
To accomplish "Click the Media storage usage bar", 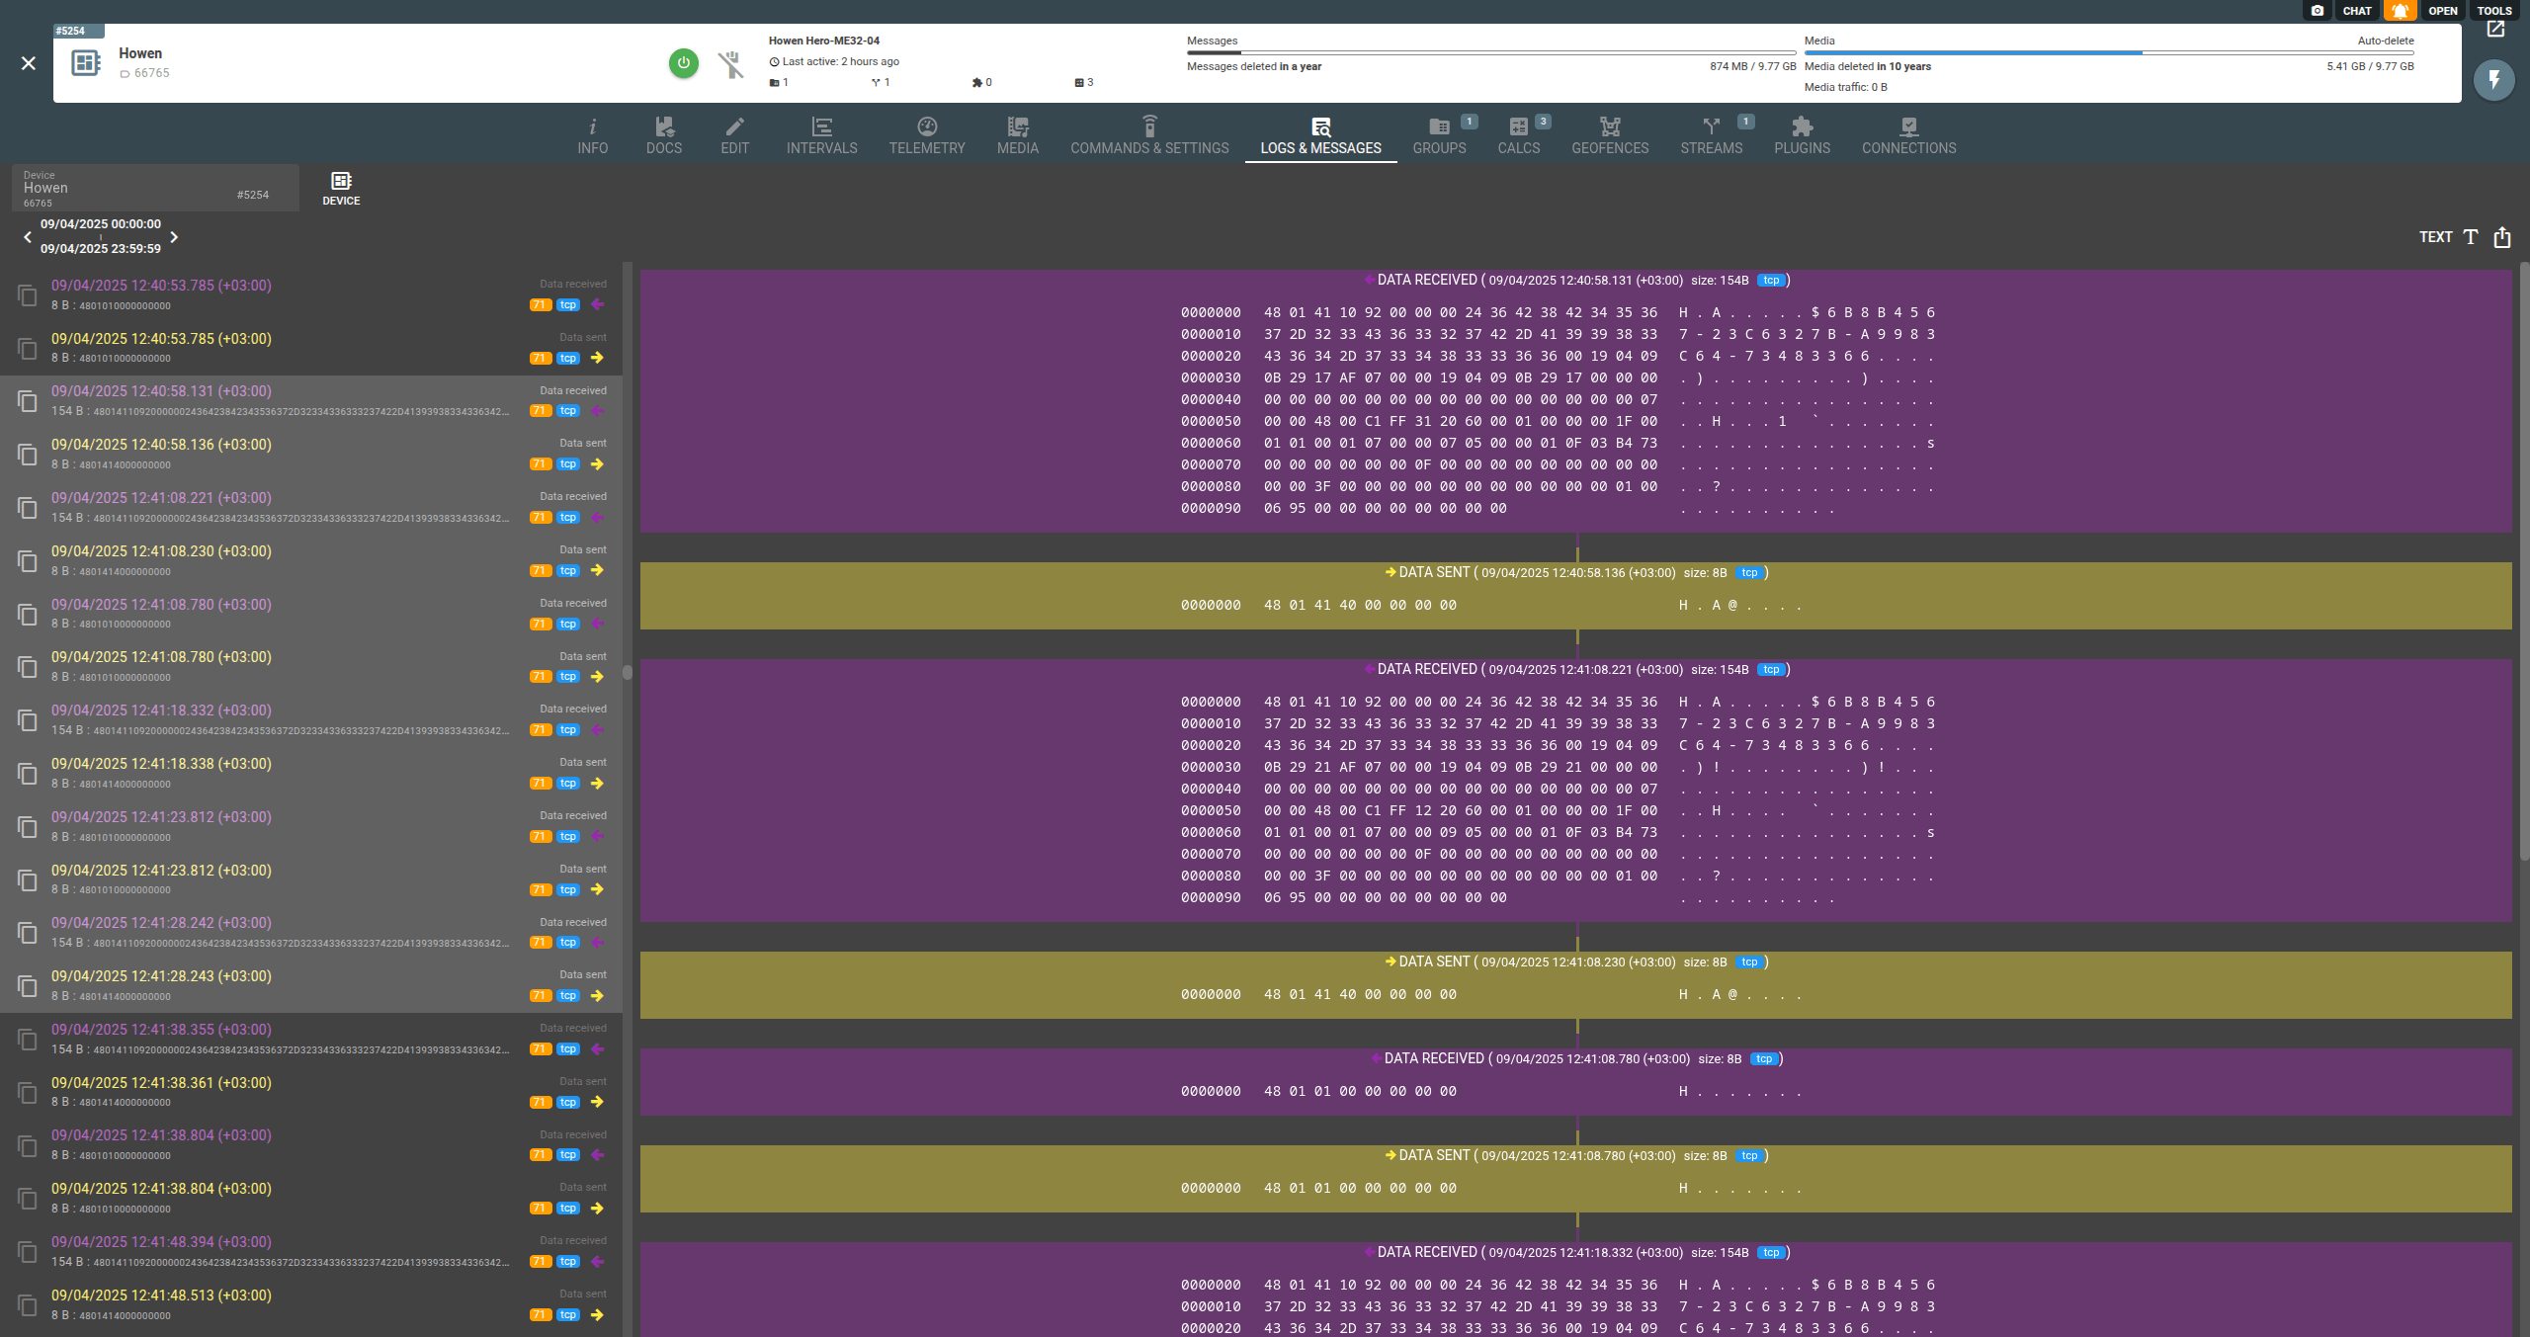I will coord(2108,52).
